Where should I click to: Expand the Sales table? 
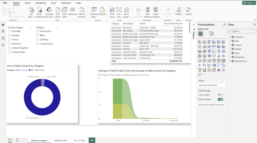(230, 53)
